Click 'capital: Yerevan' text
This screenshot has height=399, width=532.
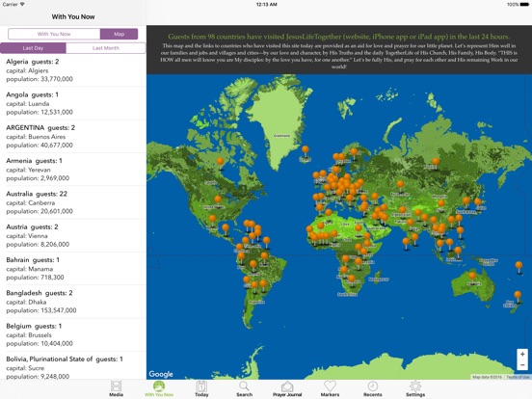point(28,170)
